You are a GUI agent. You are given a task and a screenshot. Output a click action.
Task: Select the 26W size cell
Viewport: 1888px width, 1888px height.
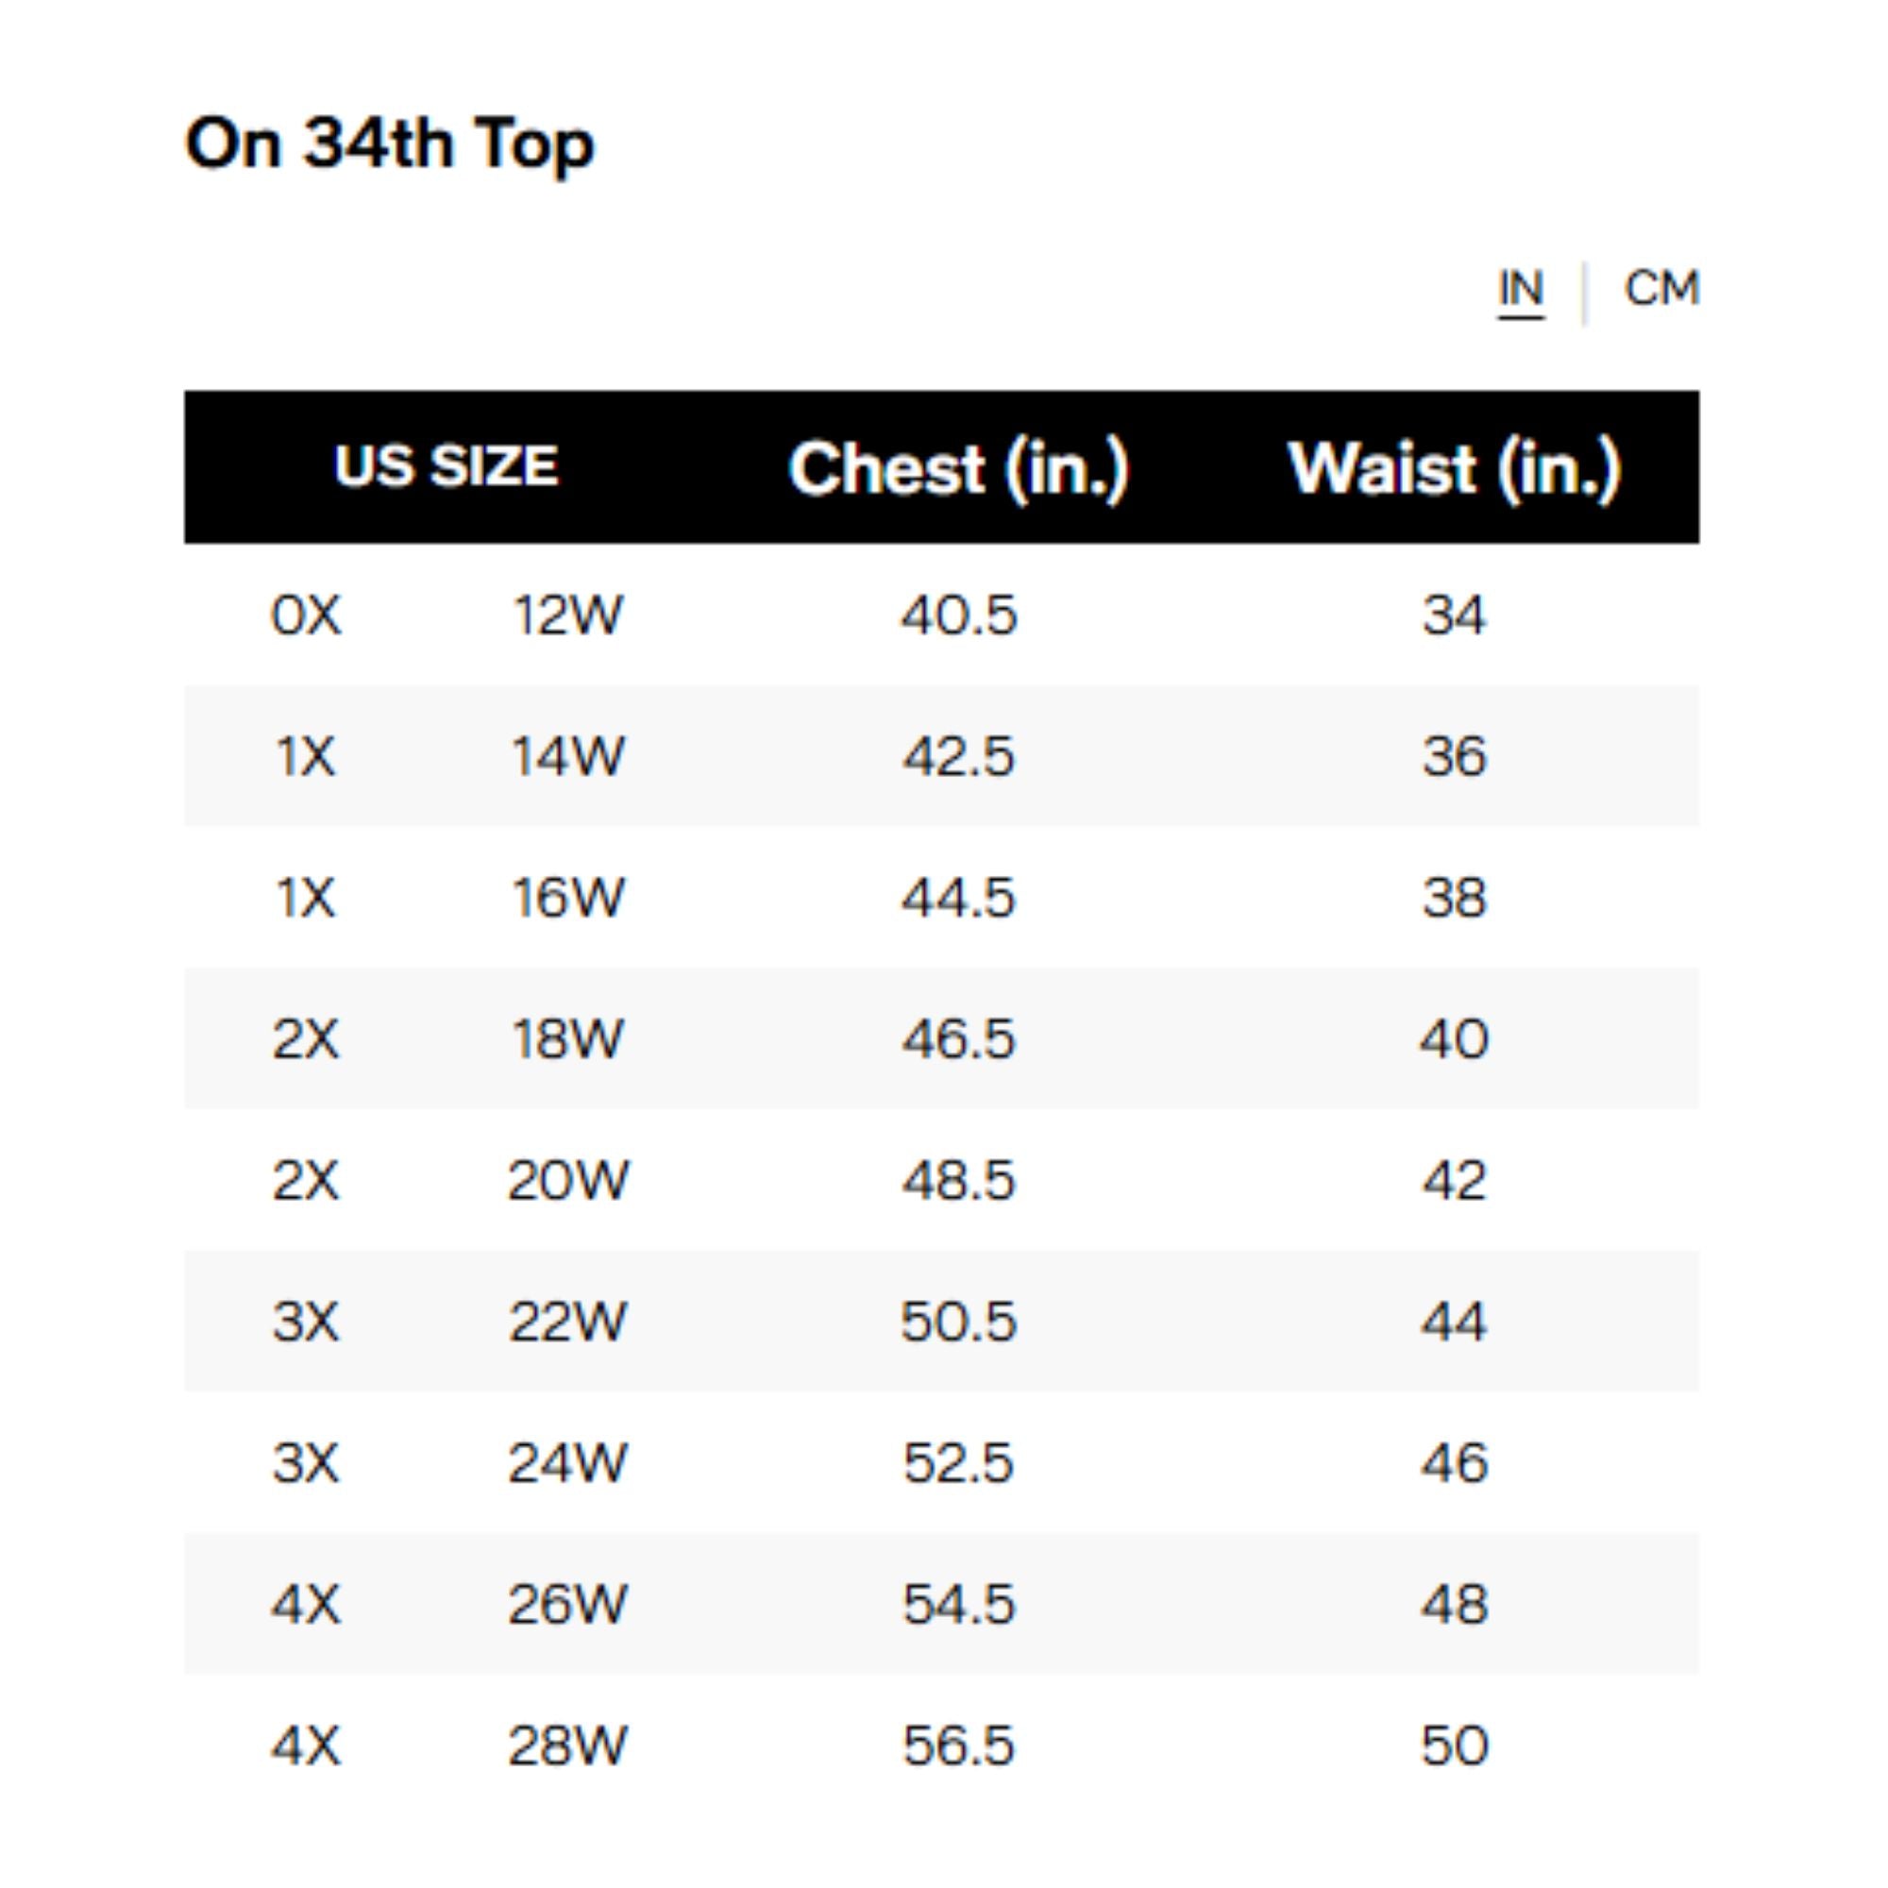567,1604
